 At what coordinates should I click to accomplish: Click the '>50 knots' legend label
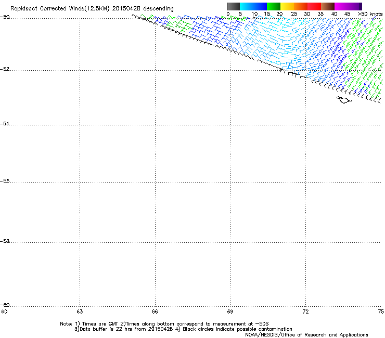pyautogui.click(x=370, y=14)
